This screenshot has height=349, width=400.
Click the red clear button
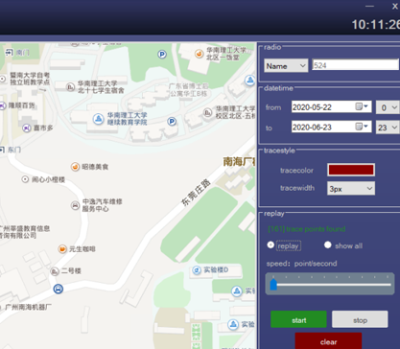(328, 340)
